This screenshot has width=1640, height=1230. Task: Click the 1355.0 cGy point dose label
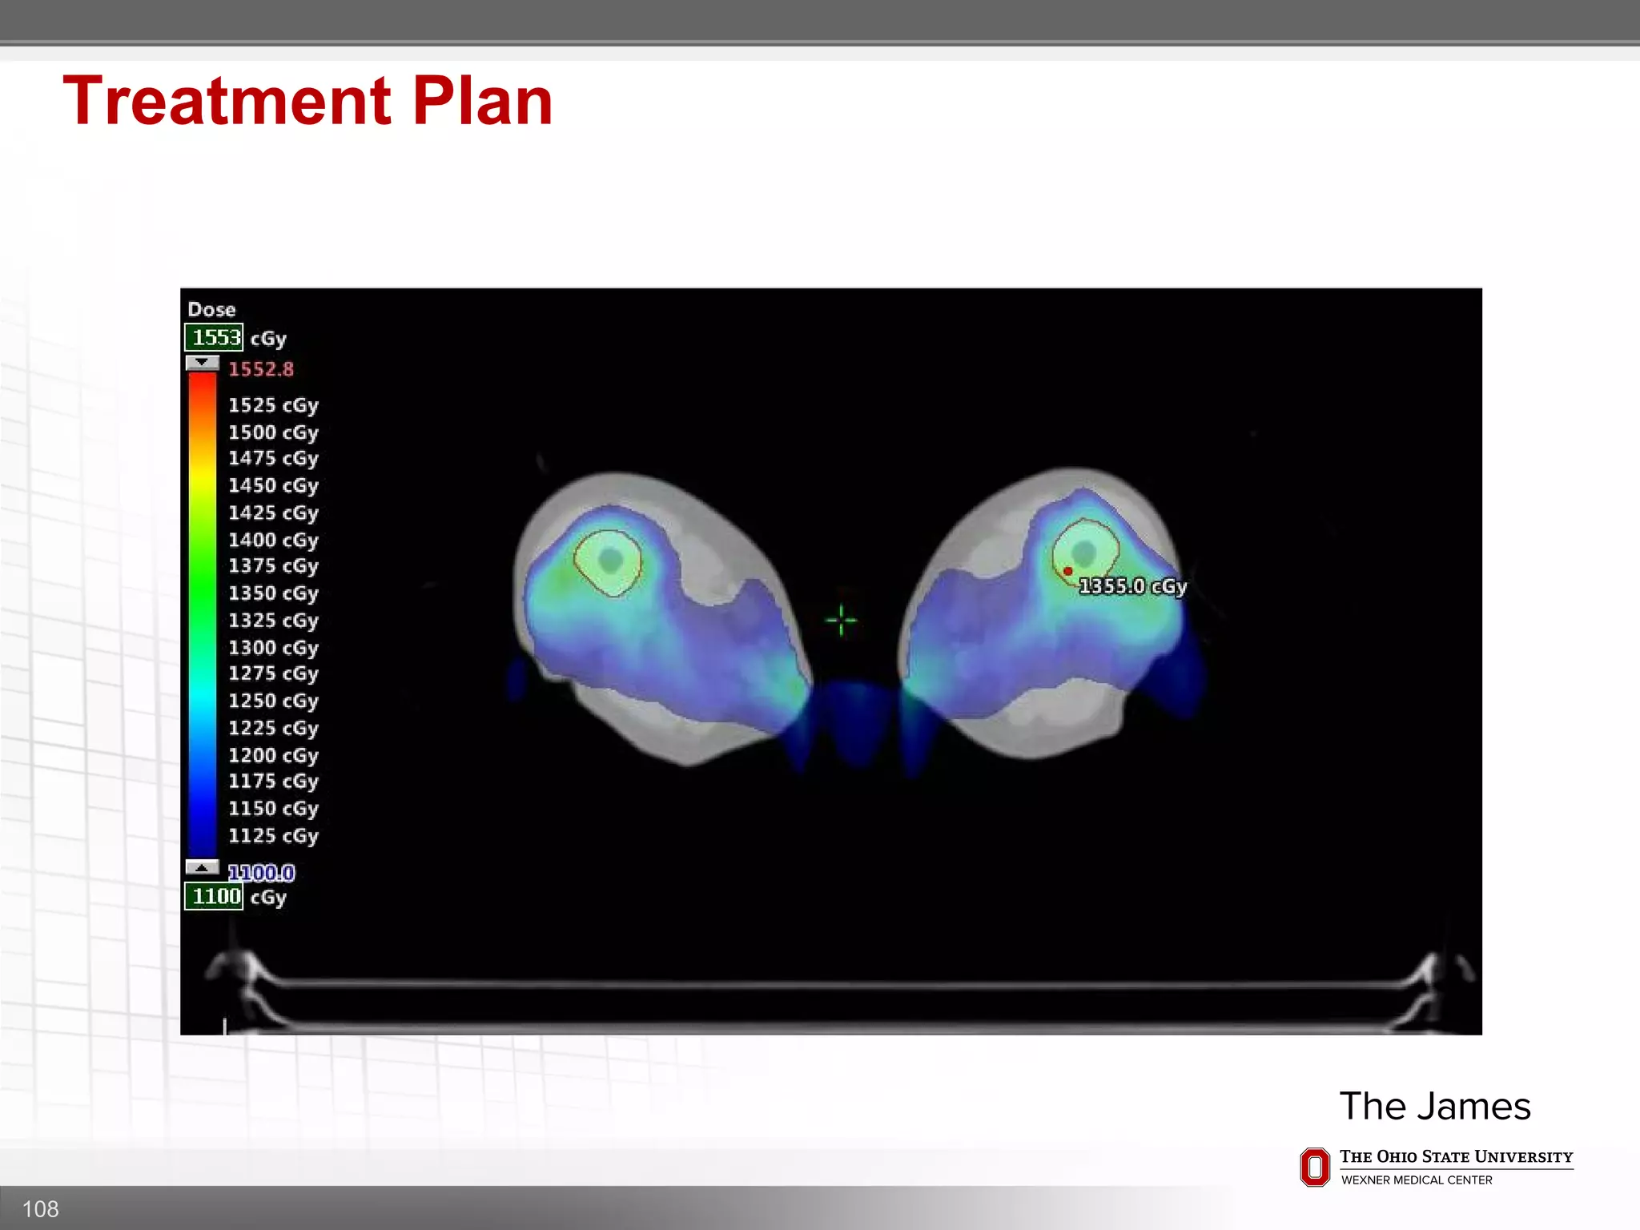click(x=1132, y=586)
